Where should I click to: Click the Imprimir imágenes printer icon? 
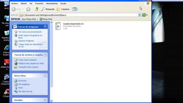point(16,41)
